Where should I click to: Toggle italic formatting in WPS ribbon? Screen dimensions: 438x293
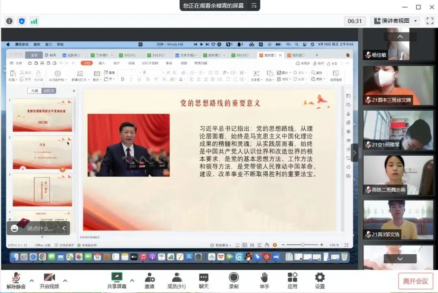pyautogui.click(x=131, y=79)
